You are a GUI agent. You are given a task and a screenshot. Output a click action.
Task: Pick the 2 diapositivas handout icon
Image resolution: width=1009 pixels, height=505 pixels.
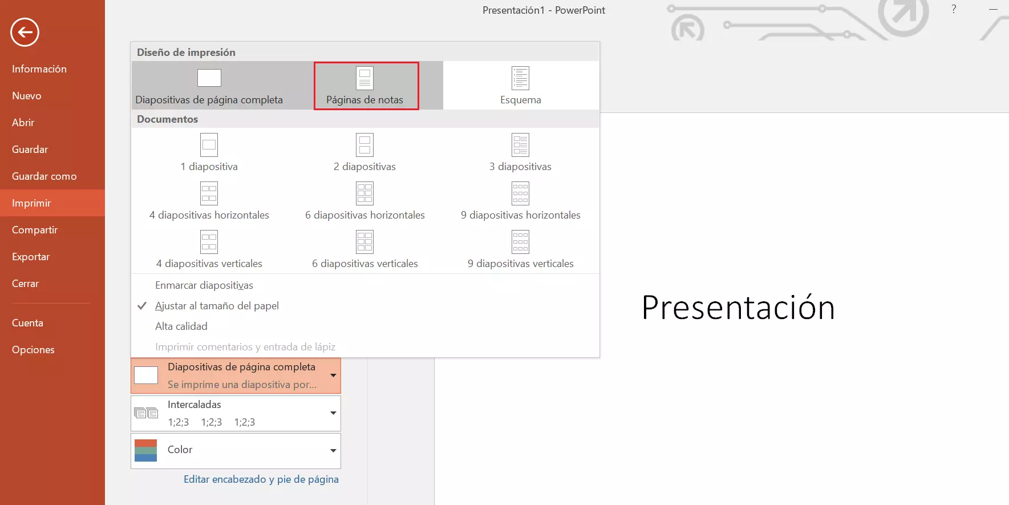(x=364, y=145)
